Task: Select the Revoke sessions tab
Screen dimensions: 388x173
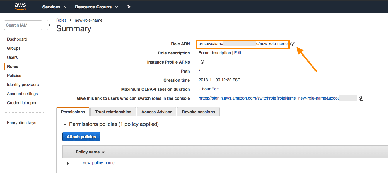Action: click(198, 112)
